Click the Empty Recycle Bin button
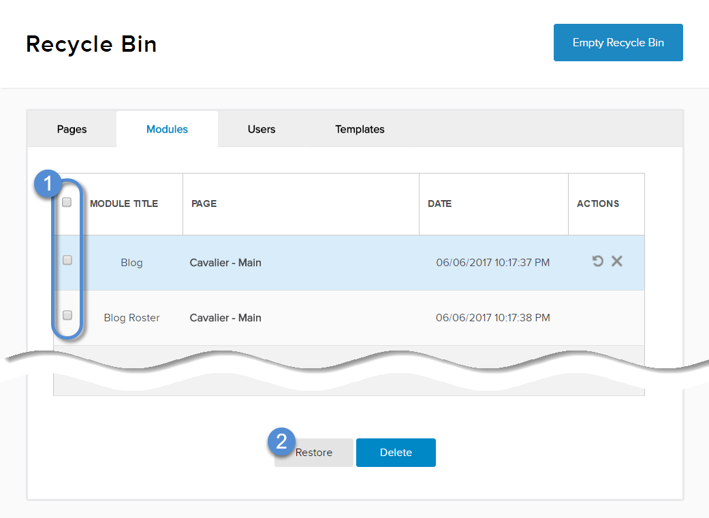This screenshot has height=518, width=709. (x=618, y=42)
